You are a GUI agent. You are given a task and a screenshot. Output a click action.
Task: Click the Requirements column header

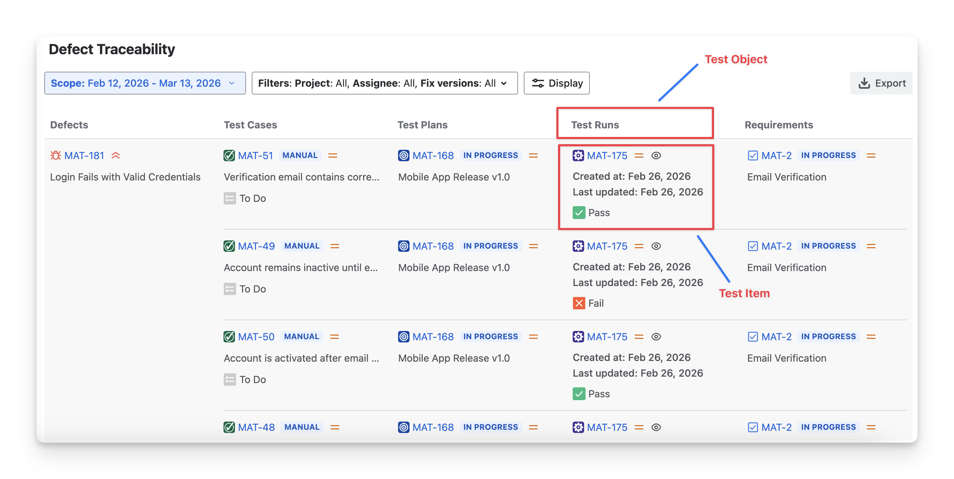(x=778, y=125)
